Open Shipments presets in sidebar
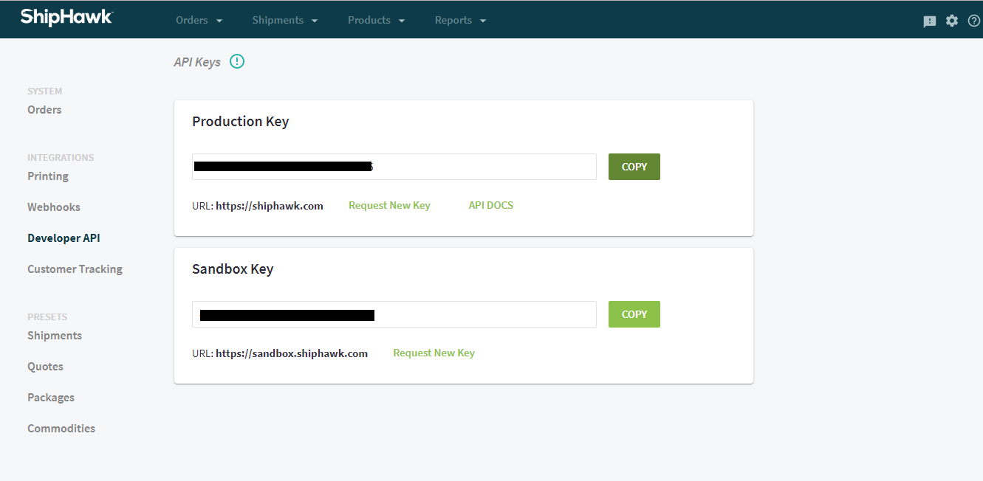983x481 pixels. click(55, 336)
